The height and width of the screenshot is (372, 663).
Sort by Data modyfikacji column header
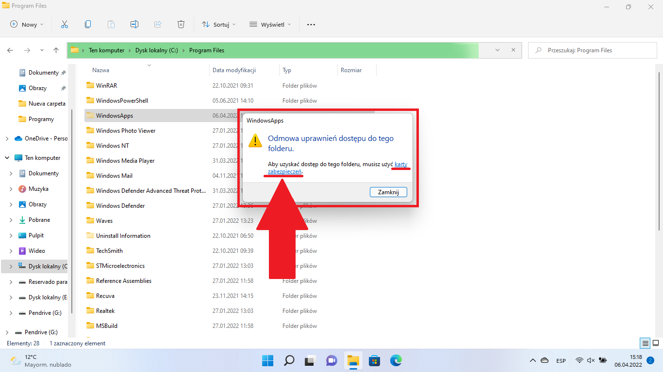pos(234,70)
